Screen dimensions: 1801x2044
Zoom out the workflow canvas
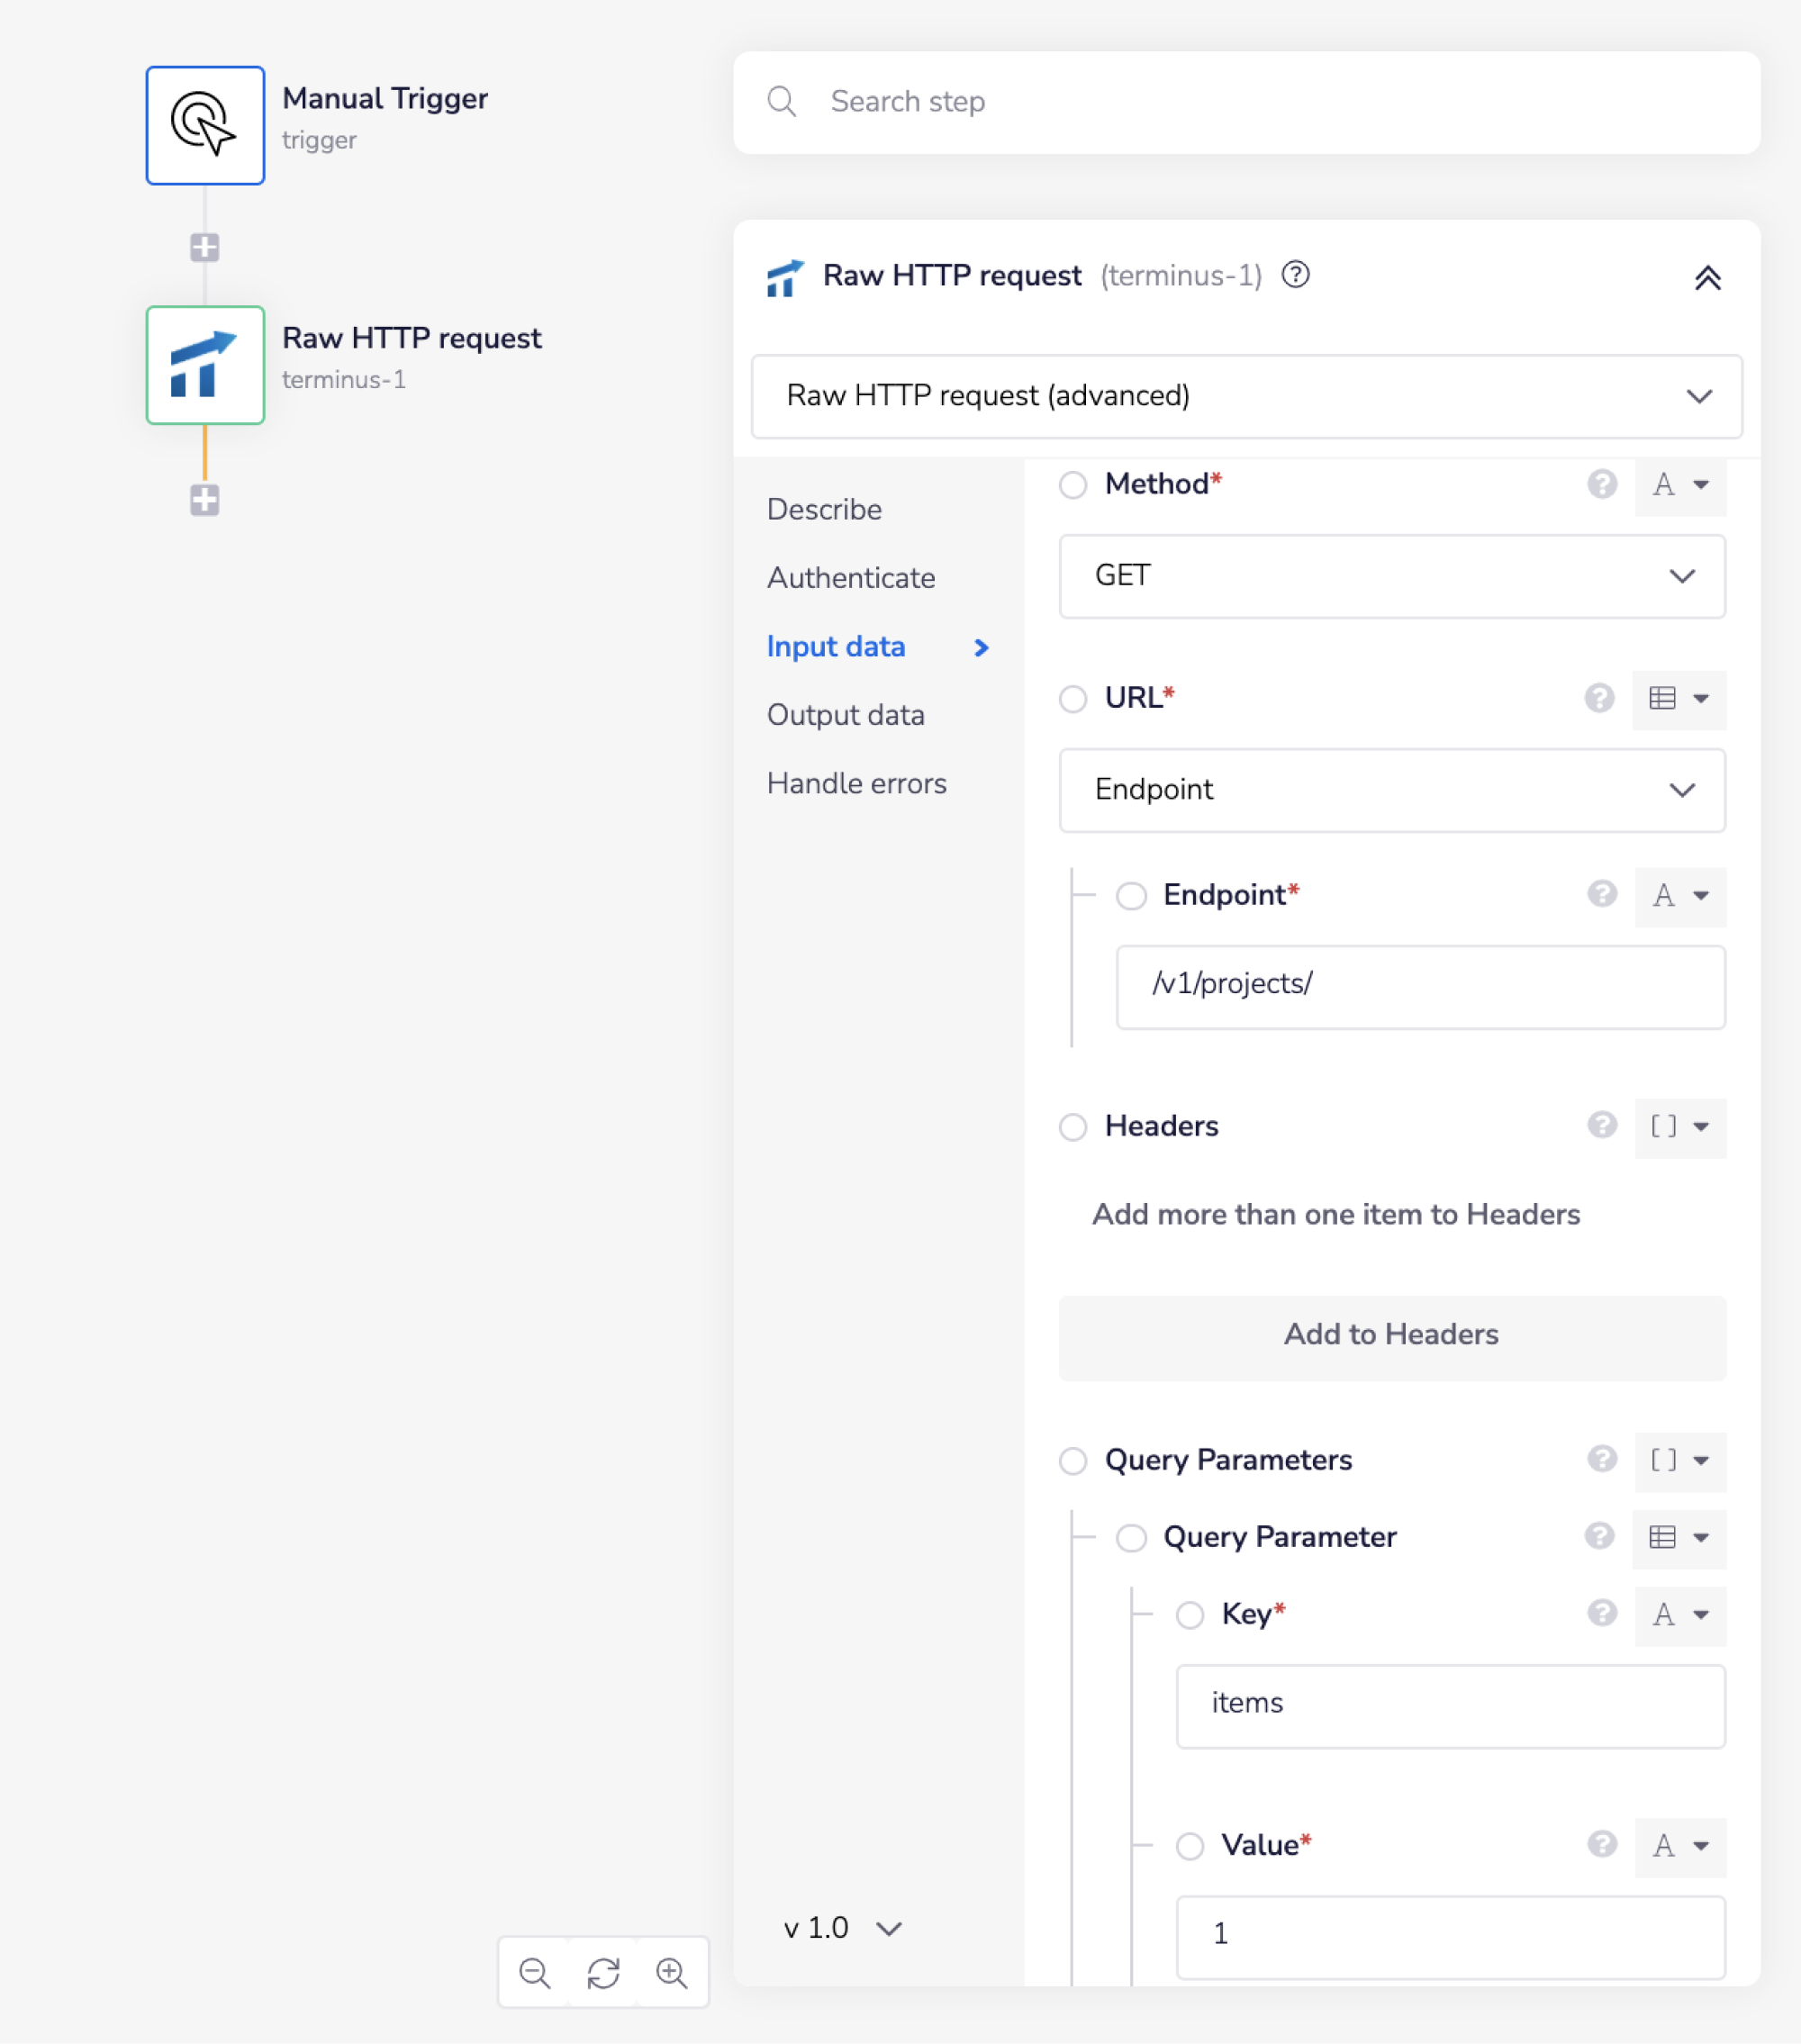535,1973
